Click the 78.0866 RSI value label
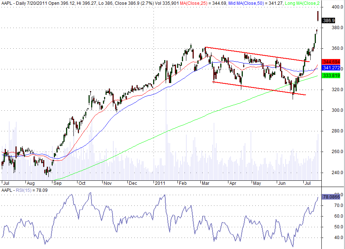Image resolution: width=345 pixels, height=249 pixels. (331, 197)
